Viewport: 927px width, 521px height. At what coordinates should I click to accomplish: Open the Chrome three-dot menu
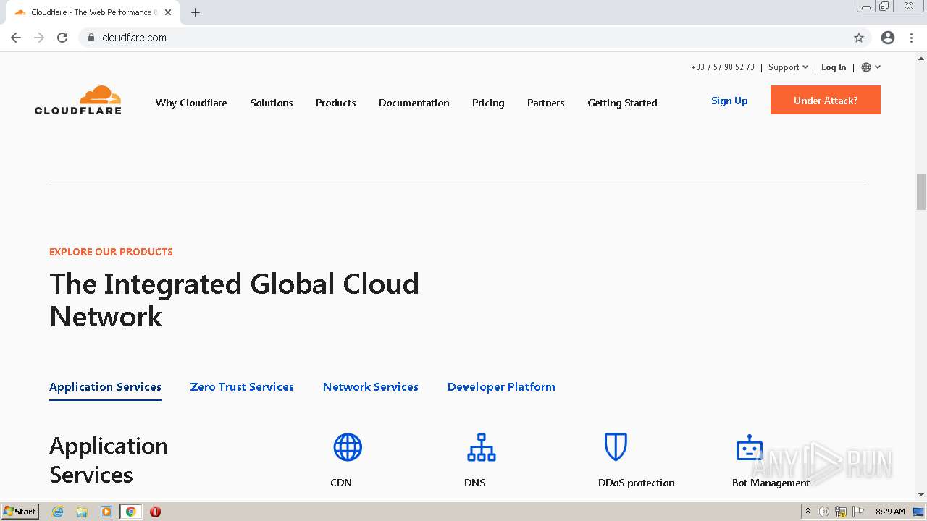(x=911, y=38)
